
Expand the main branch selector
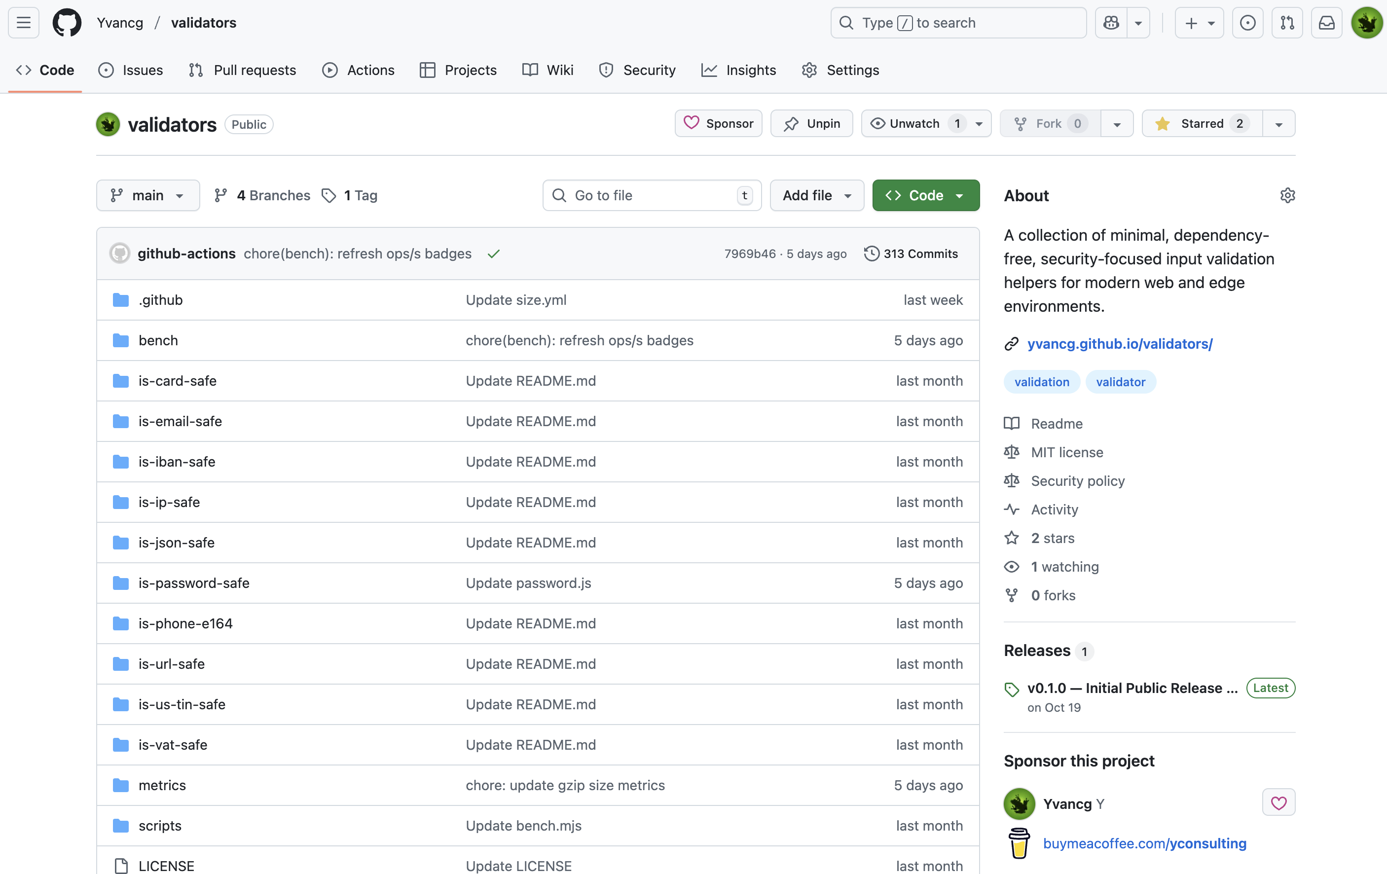click(148, 195)
